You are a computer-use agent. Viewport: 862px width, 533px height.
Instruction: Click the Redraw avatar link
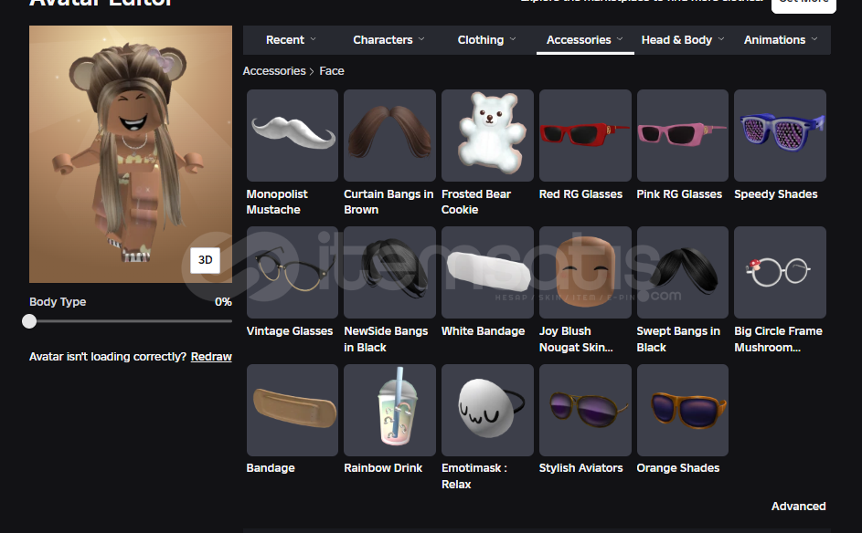pyautogui.click(x=211, y=357)
